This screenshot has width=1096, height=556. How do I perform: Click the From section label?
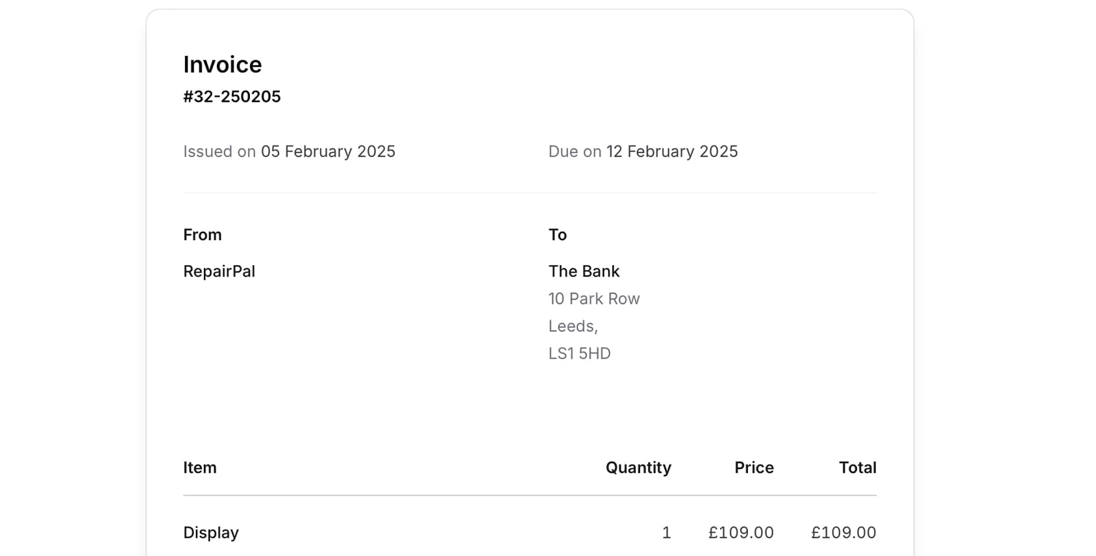[202, 234]
